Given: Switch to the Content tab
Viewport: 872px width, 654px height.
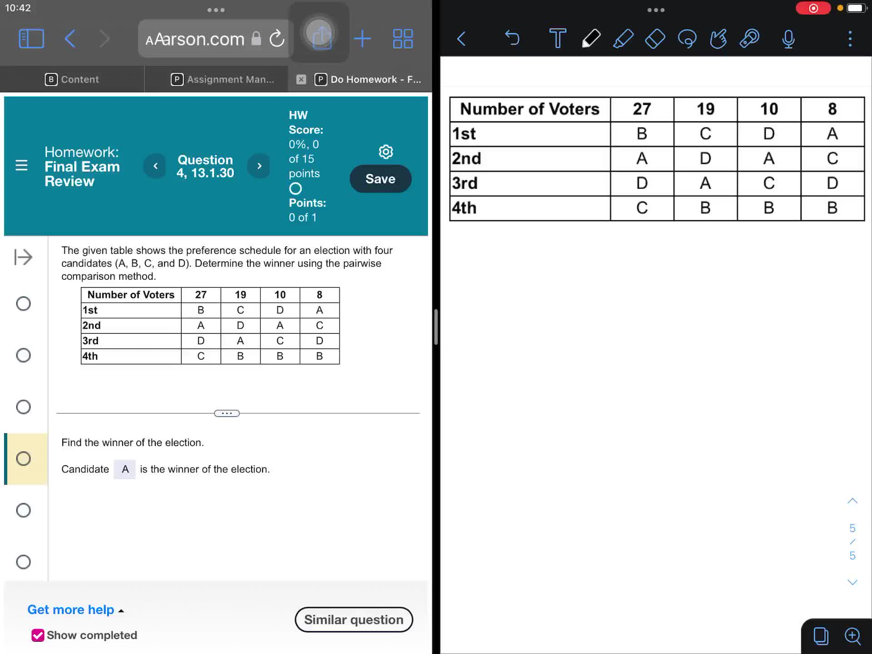Looking at the screenshot, I should point(72,79).
